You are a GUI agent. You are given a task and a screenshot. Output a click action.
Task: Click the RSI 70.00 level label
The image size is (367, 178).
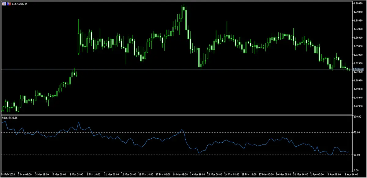(356, 132)
